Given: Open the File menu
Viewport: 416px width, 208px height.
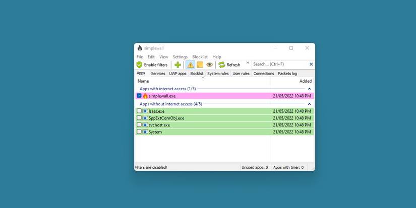Looking at the screenshot, I should click(140, 57).
